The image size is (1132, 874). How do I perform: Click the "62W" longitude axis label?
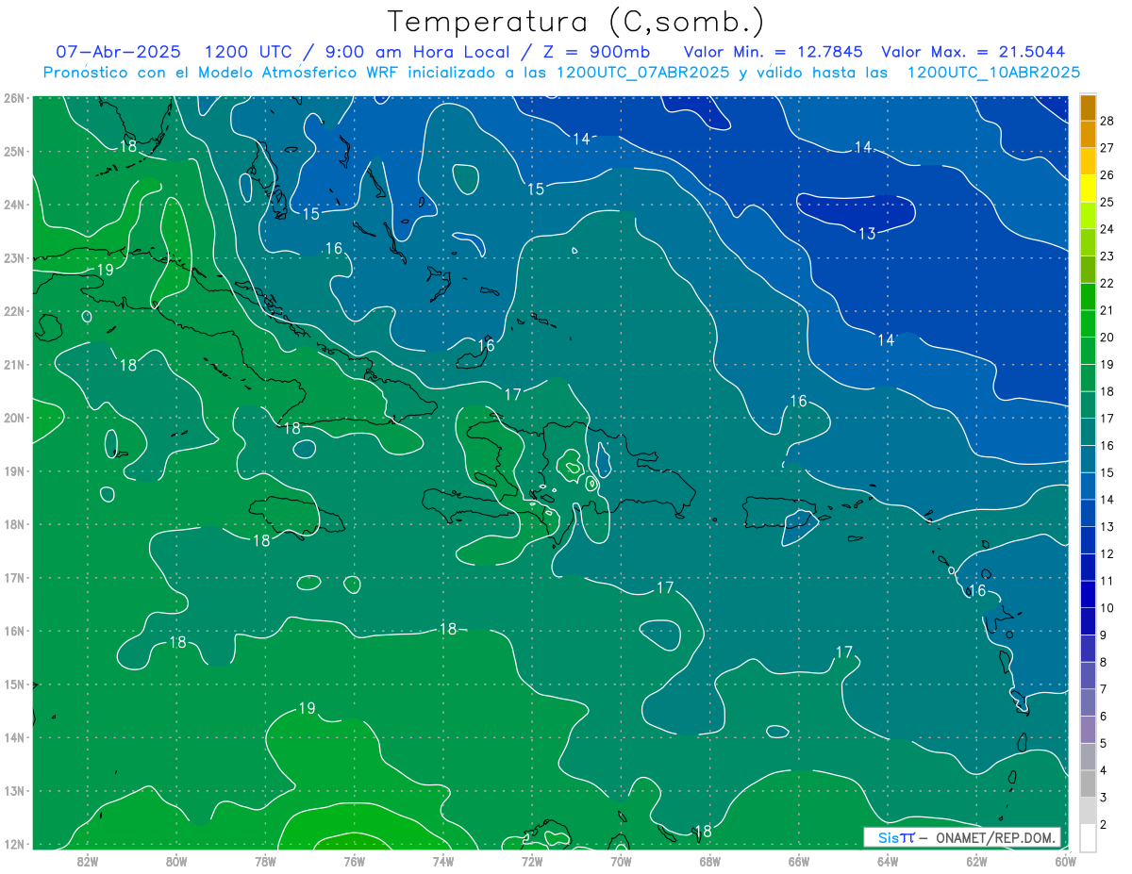point(976,861)
